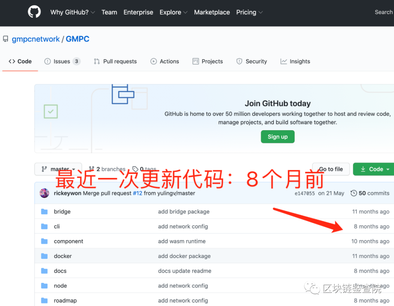
Task: Click the docker folder icon
Action: coord(45,256)
